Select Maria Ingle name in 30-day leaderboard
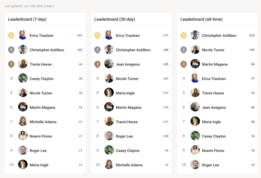 coord(125,93)
